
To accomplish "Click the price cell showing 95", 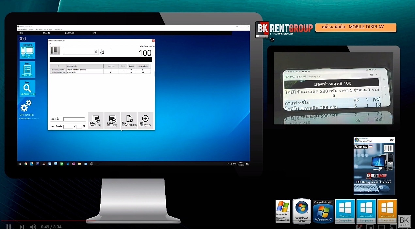I will [x=111, y=72].
